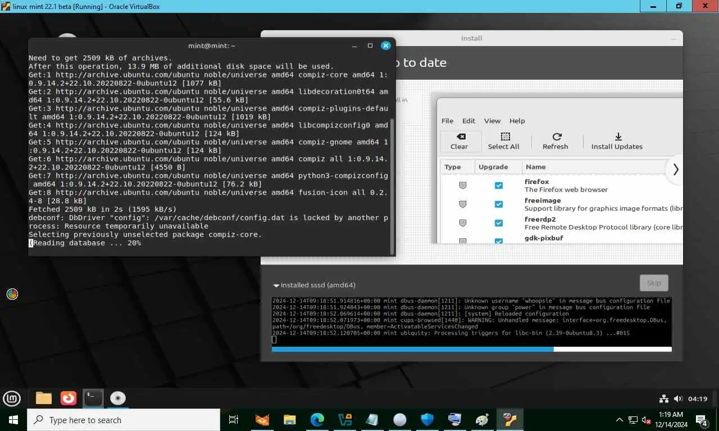The image size is (719, 431).
Task: Open the paint palette icon on Windows taskbar
Action: coord(483,420)
